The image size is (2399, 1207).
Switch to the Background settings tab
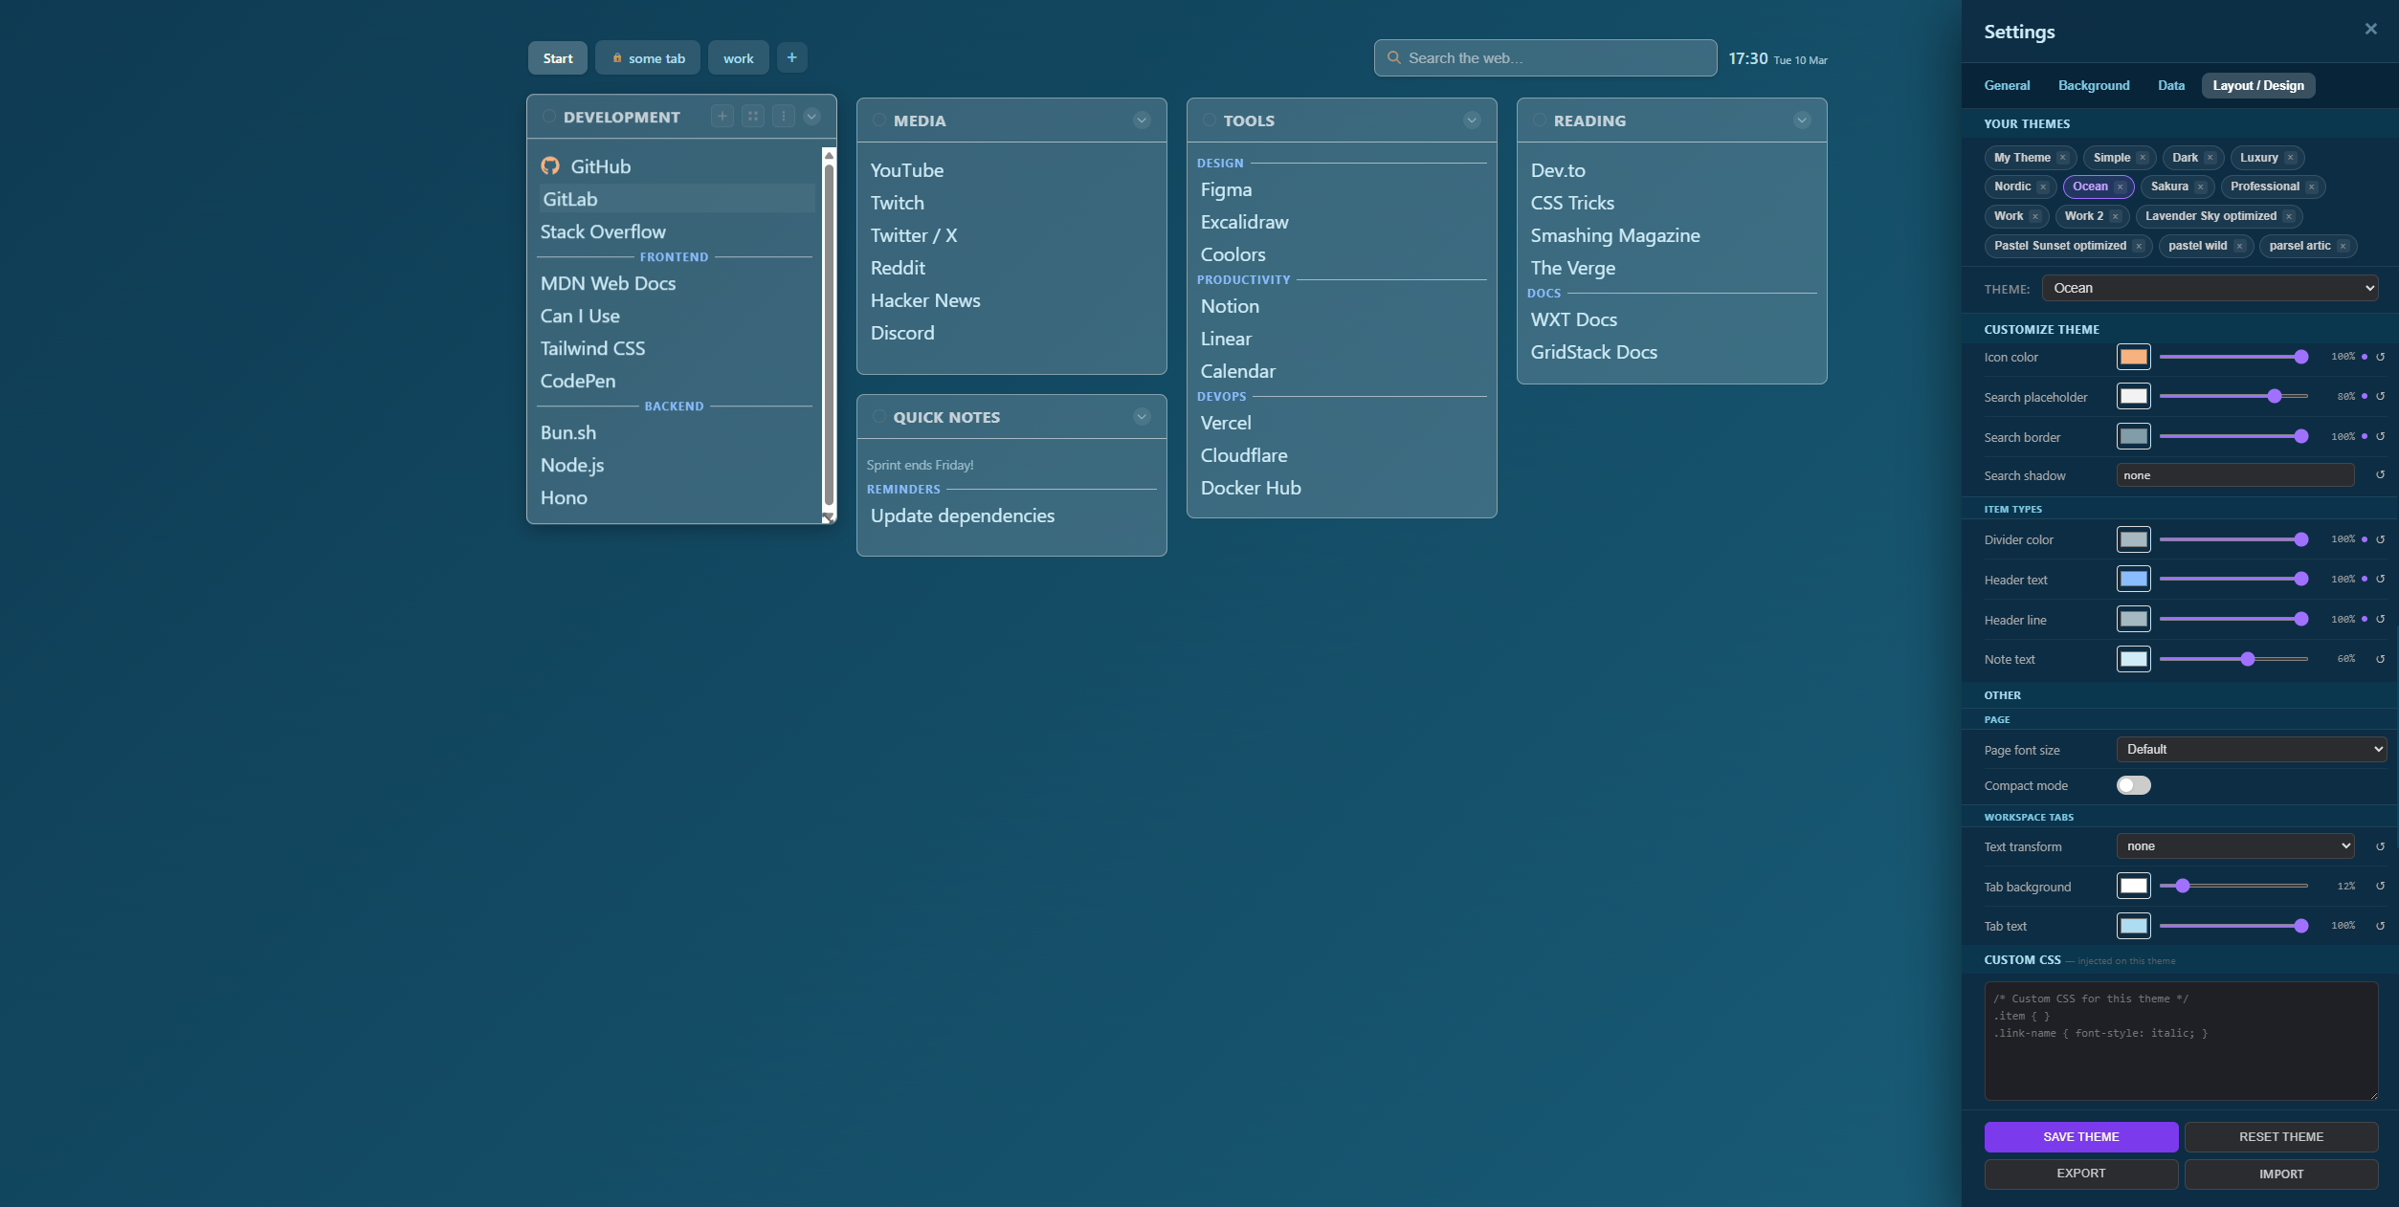pos(2093,85)
